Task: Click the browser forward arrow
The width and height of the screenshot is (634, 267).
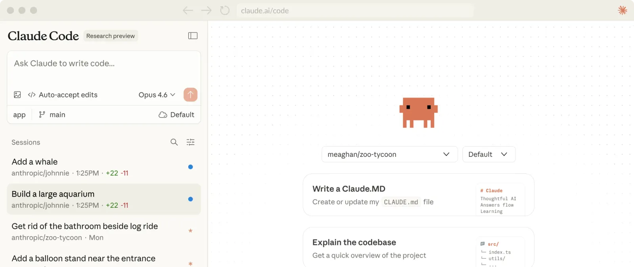Action: 206,11
